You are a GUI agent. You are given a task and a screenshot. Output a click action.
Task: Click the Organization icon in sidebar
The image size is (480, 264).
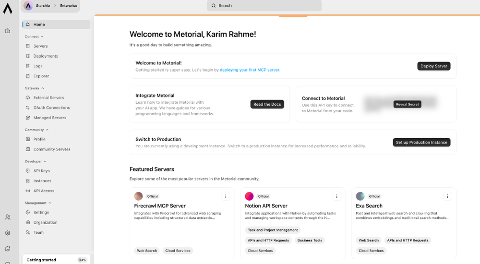click(x=28, y=222)
